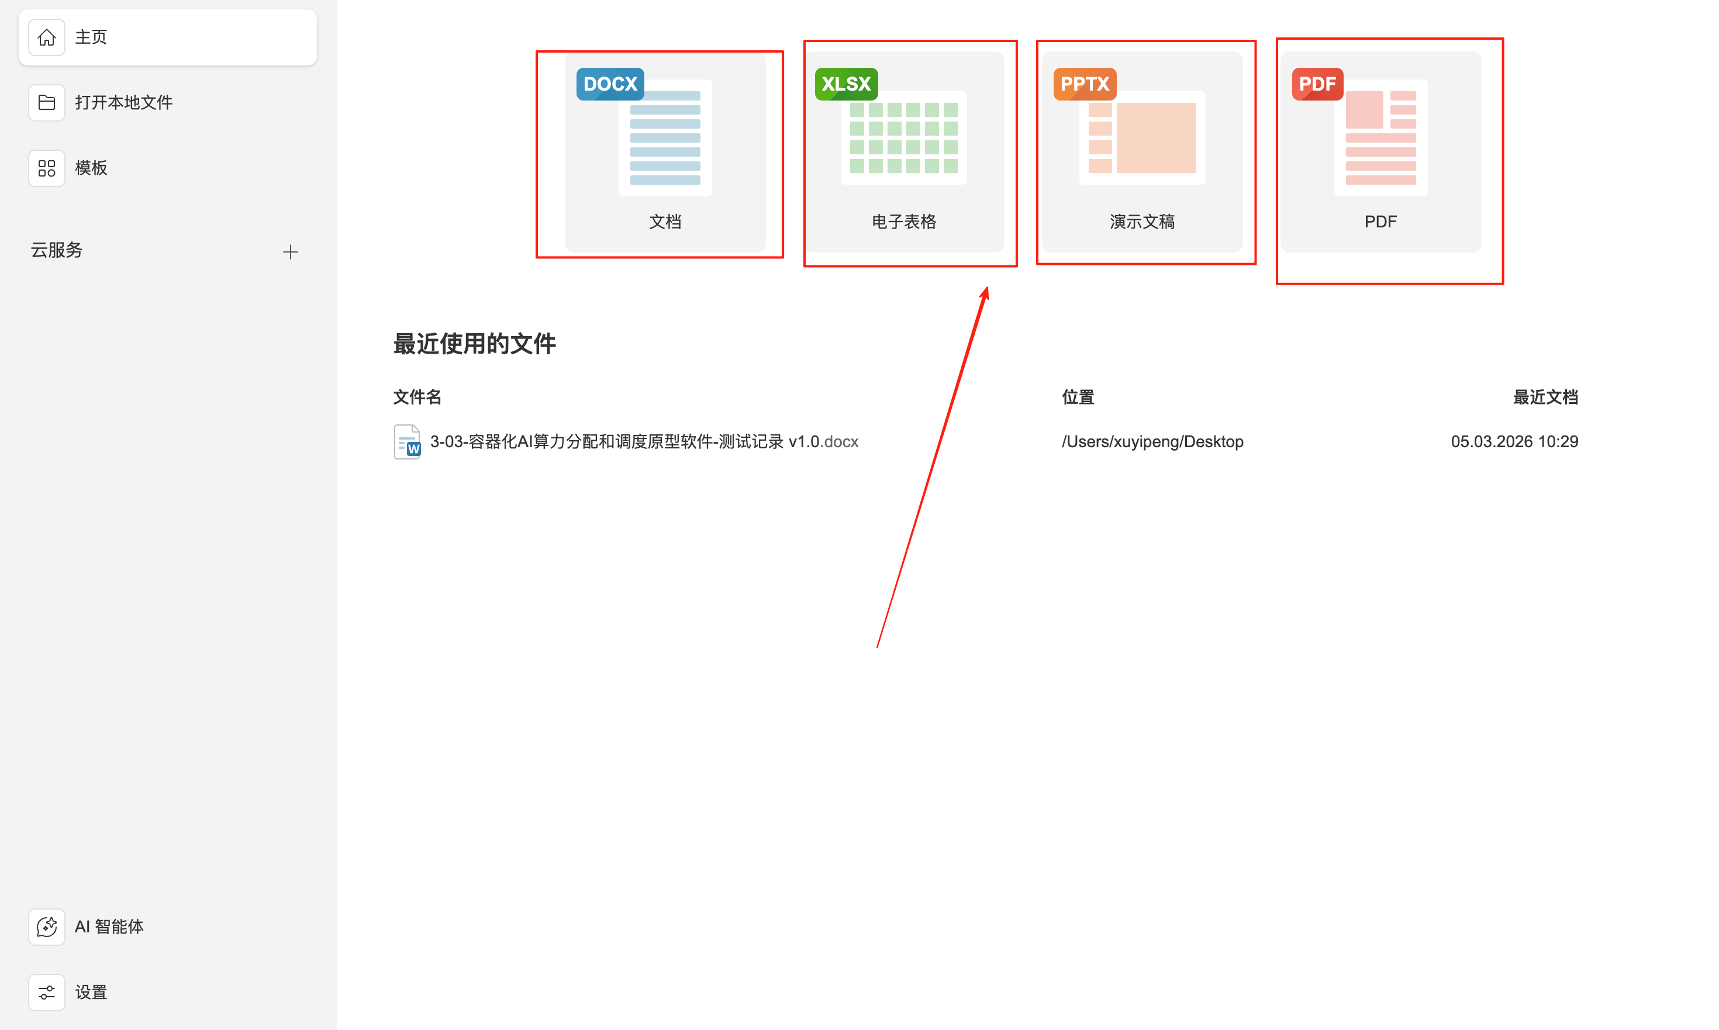Viewport: 1719px width, 1030px height.
Task: Click the templates grid icon
Action: pos(47,168)
